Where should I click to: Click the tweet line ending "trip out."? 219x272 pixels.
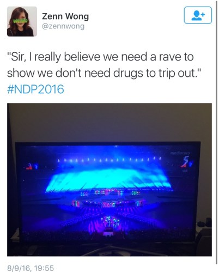105,73
